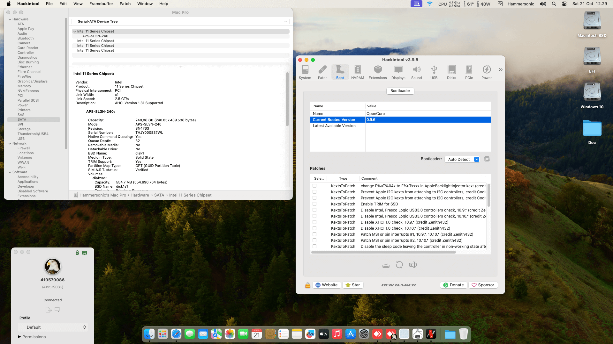Click the download icon below patches
Viewport: 613px width, 344px height.
click(x=386, y=265)
